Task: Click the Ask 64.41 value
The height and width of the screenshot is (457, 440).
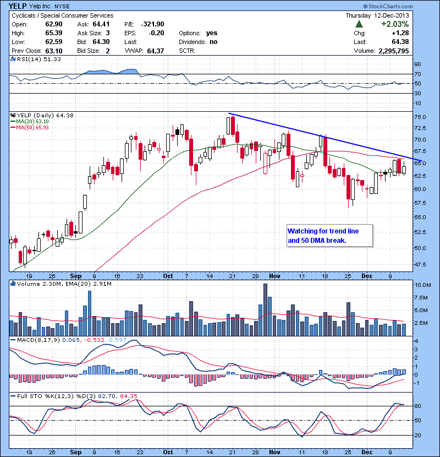Action: tap(101, 24)
